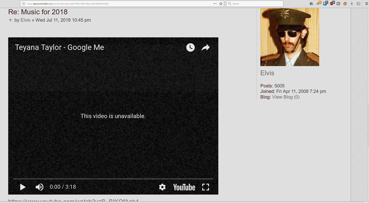Click Elvis avatar image
369x203 pixels.
(x=290, y=37)
